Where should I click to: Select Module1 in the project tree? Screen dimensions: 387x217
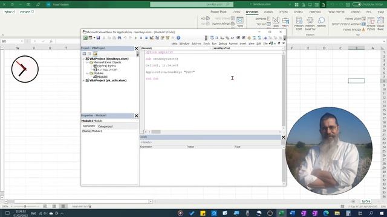(x=102, y=77)
